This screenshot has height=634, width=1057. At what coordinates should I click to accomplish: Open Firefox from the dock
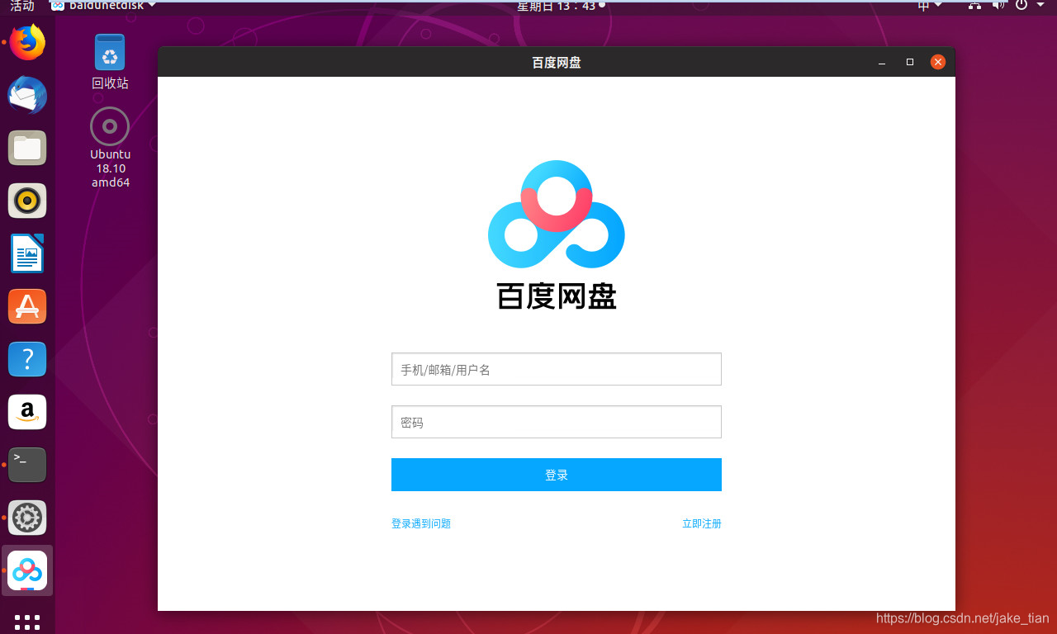27,42
